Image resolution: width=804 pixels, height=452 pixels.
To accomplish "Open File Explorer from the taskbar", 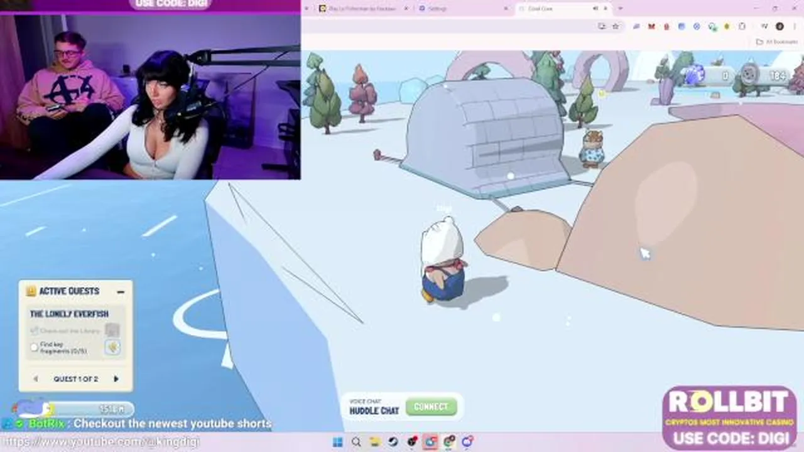I will (376, 442).
